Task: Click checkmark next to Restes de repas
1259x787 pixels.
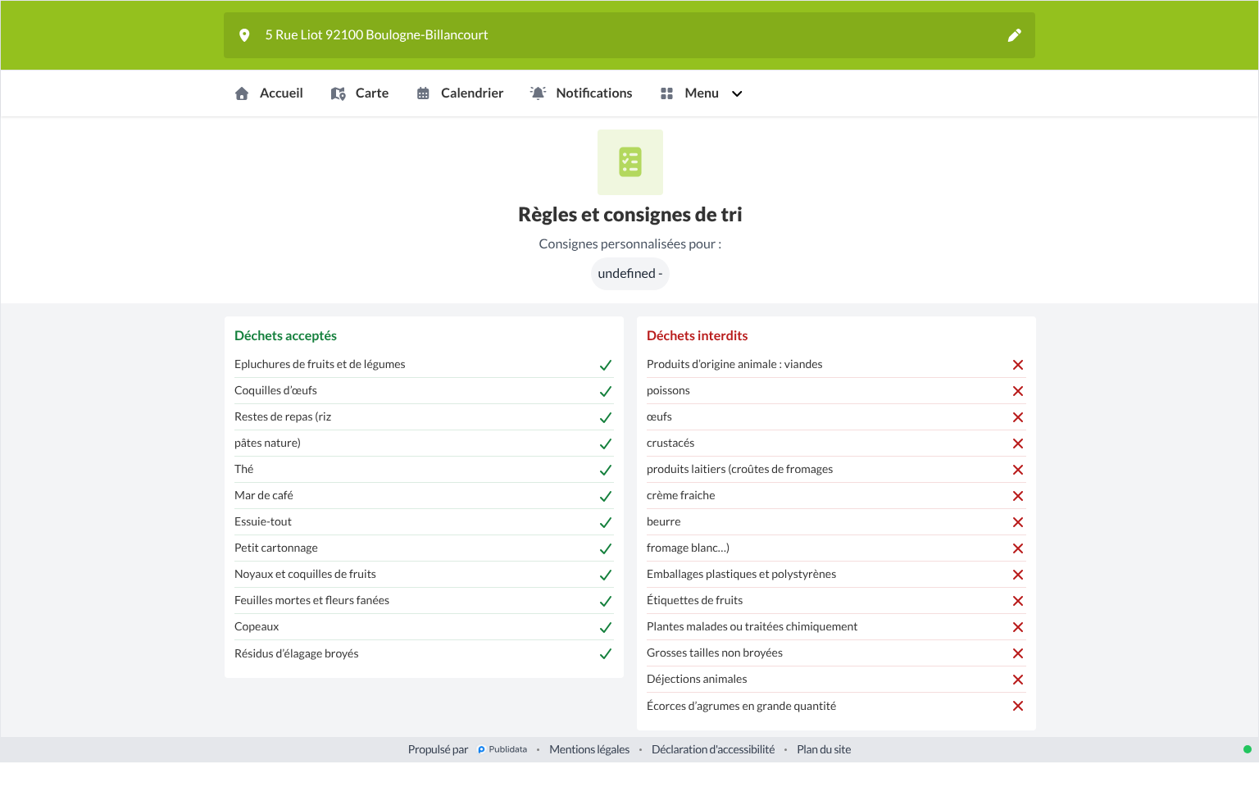Action: click(x=606, y=417)
